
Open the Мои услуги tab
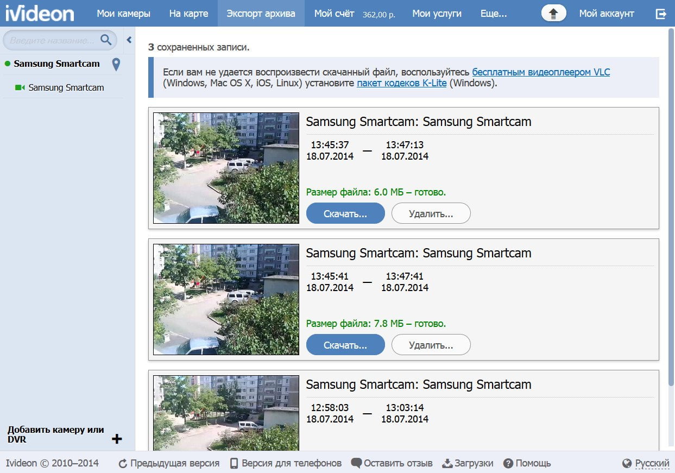pyautogui.click(x=437, y=14)
